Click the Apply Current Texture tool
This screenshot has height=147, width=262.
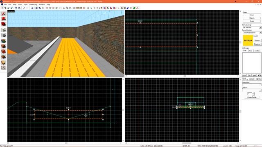(x=4, y=46)
